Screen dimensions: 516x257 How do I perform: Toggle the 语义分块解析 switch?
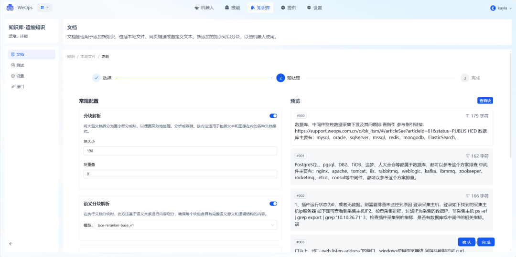pyautogui.click(x=273, y=204)
